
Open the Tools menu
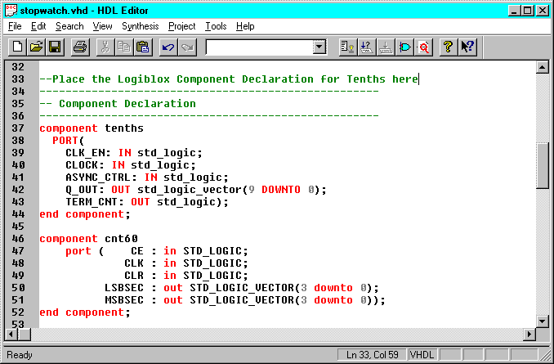click(x=216, y=26)
